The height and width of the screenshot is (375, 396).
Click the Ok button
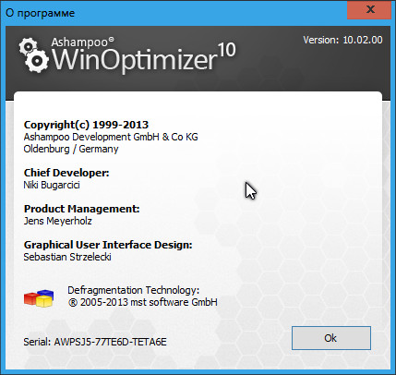(x=331, y=338)
